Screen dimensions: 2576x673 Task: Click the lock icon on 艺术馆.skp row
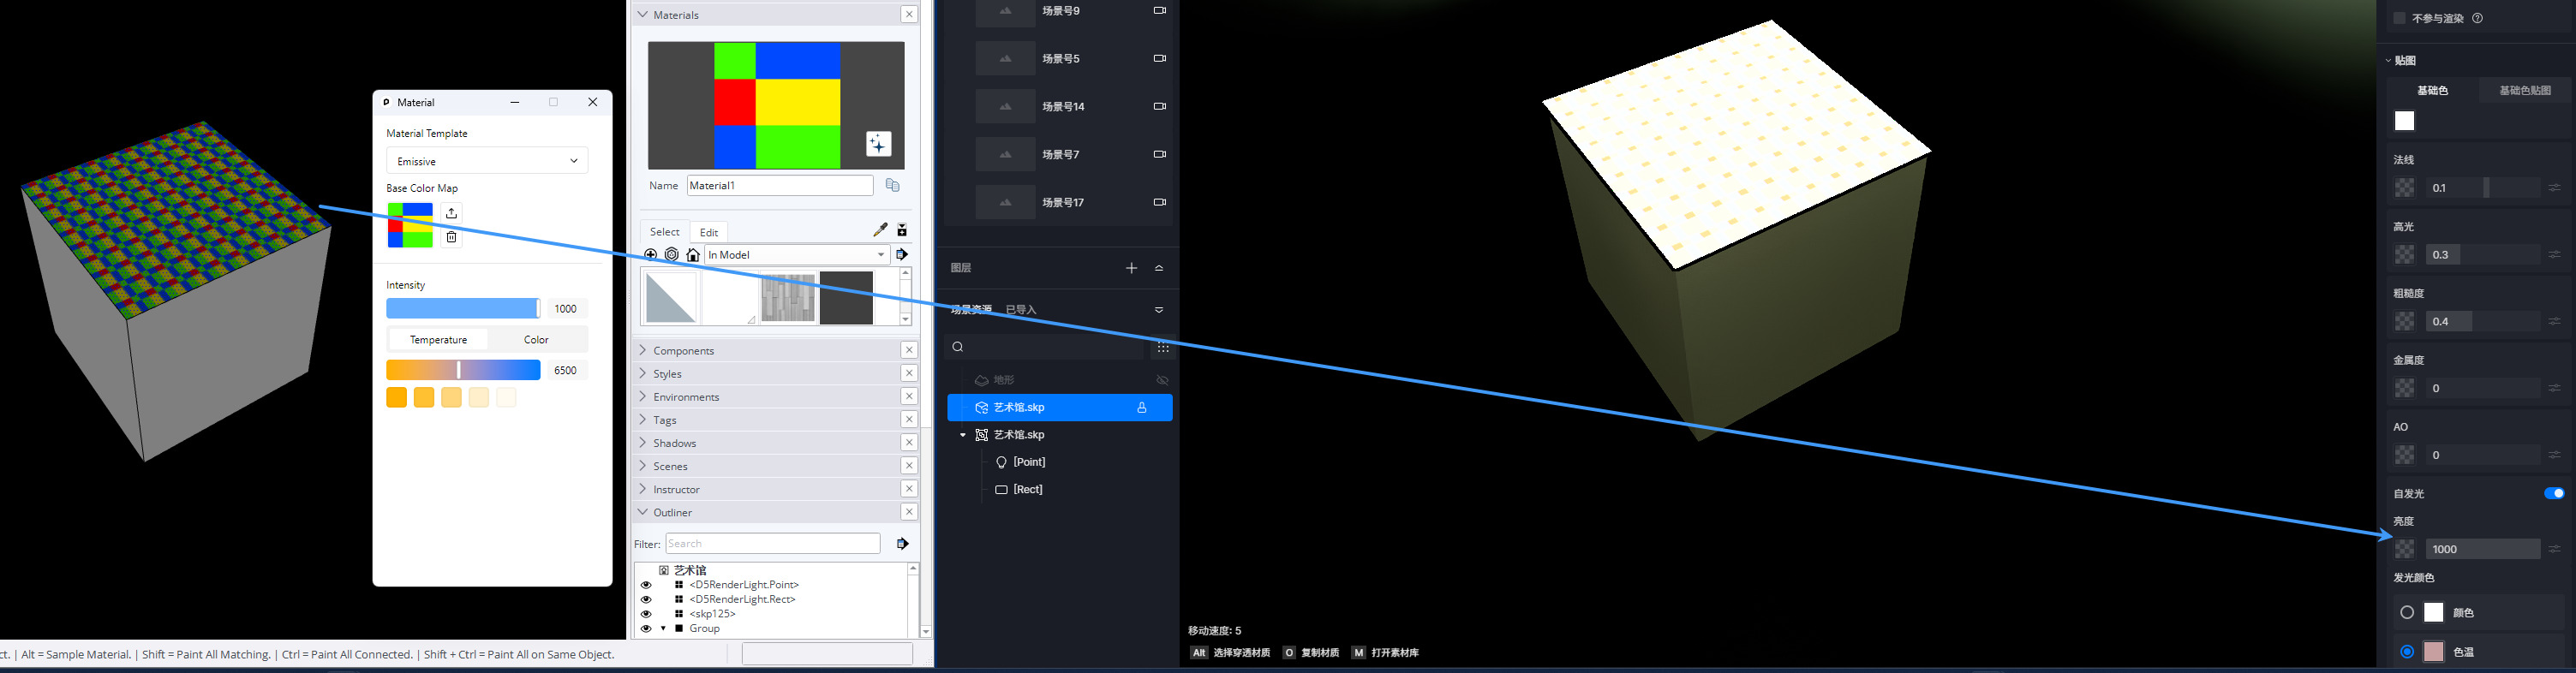click(1141, 408)
